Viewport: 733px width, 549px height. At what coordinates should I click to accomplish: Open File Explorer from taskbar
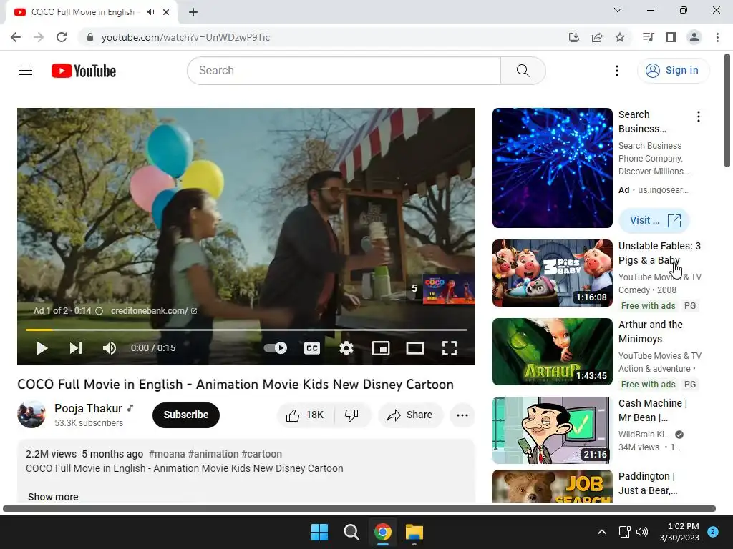(414, 532)
